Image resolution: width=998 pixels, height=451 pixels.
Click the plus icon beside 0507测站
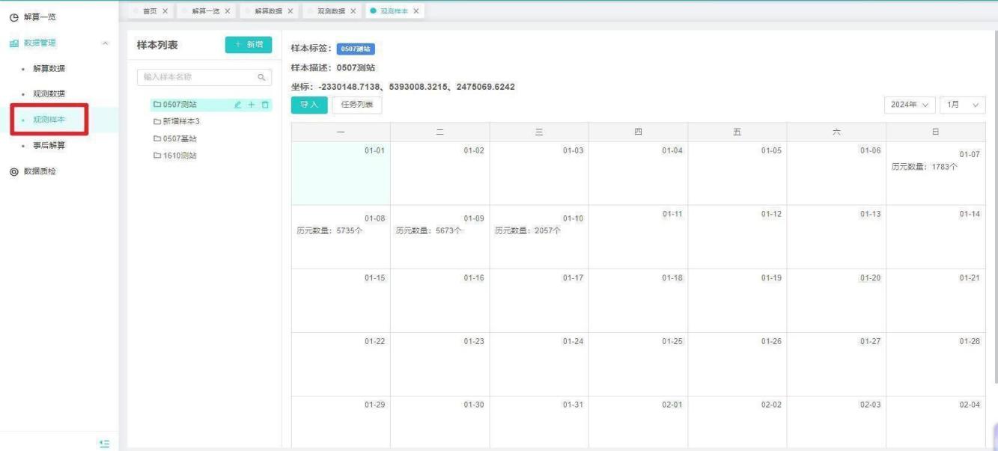tap(252, 105)
